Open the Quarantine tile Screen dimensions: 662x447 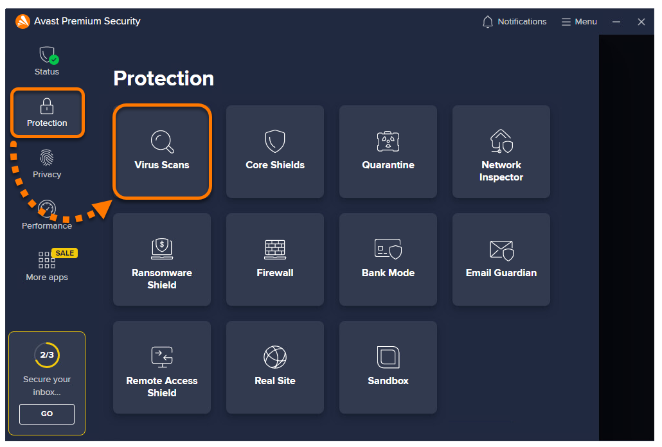coord(388,152)
